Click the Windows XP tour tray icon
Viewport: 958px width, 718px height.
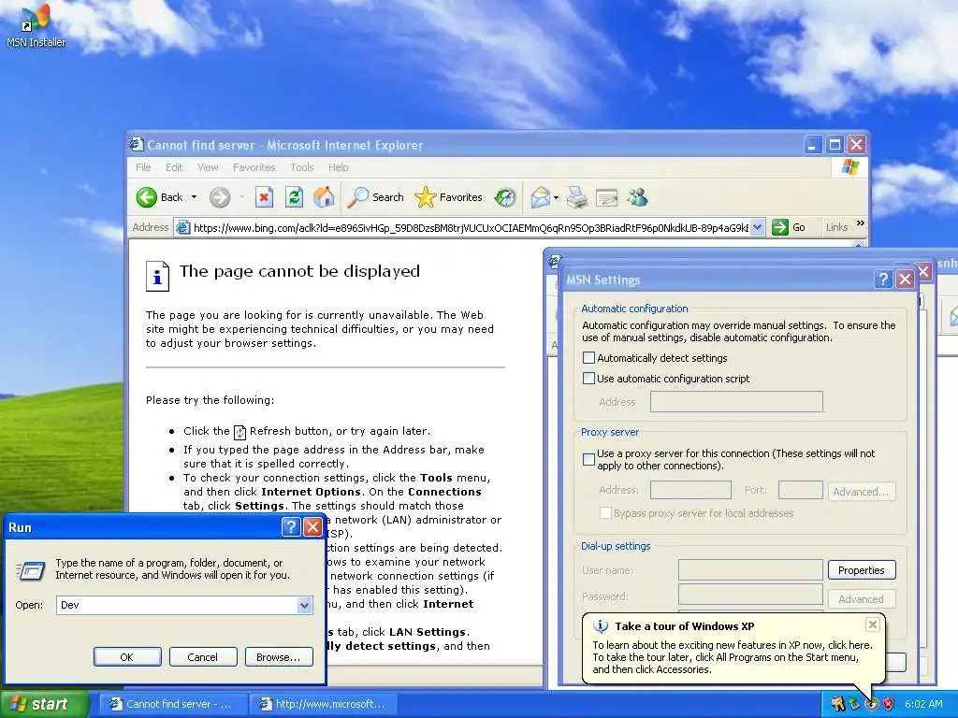tap(871, 704)
